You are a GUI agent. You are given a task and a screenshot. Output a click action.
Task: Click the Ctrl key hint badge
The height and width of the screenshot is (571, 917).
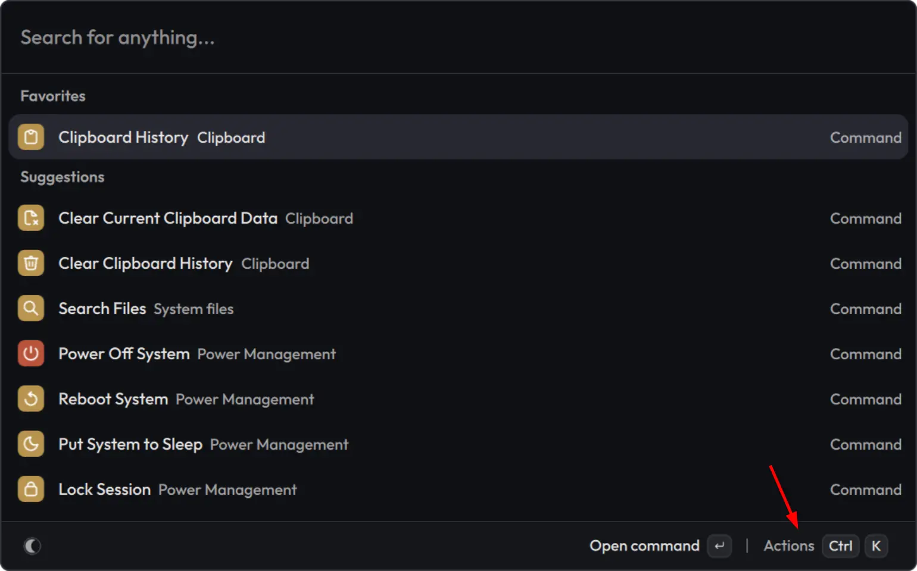[840, 546]
